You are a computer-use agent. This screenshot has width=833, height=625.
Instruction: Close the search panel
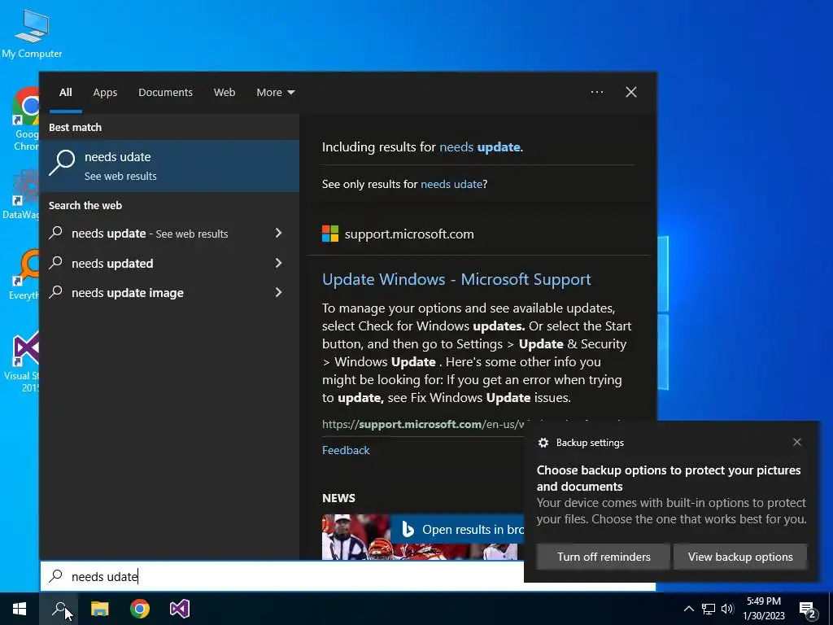click(x=631, y=92)
